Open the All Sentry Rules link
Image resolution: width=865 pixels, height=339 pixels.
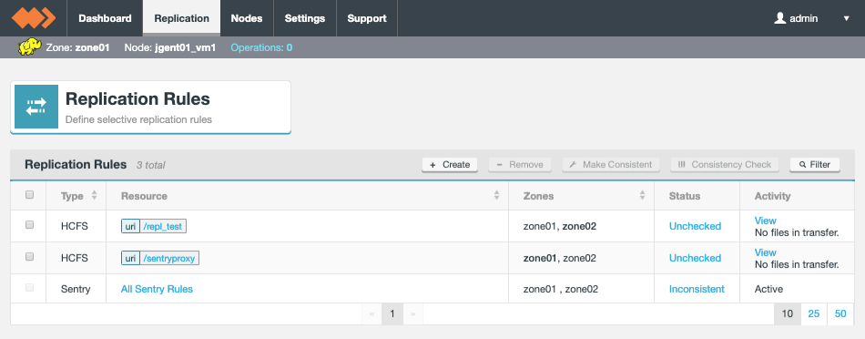click(x=157, y=289)
